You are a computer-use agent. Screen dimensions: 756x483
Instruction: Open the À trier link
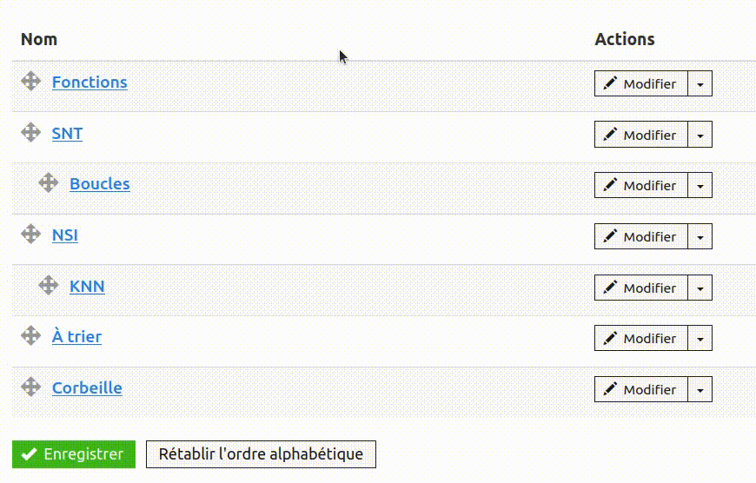[76, 336]
